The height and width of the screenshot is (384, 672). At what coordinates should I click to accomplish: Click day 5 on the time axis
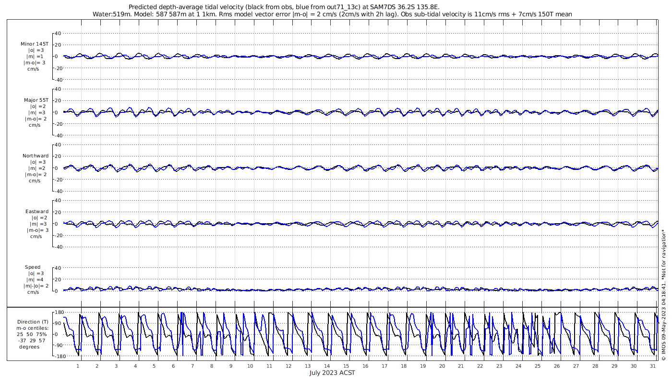[x=154, y=366]
